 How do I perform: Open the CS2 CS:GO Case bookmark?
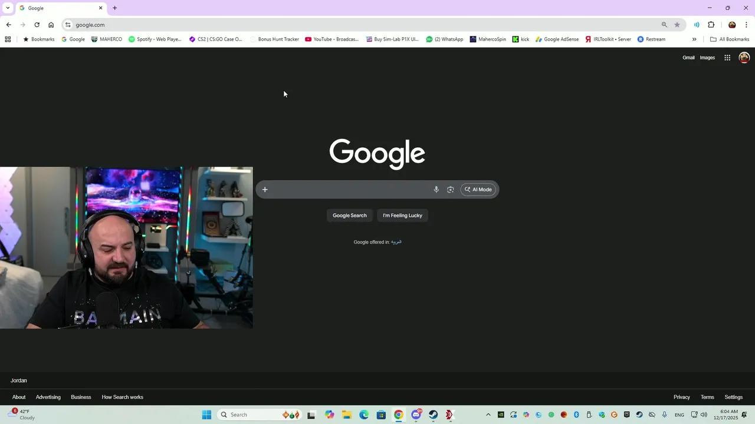pos(216,39)
